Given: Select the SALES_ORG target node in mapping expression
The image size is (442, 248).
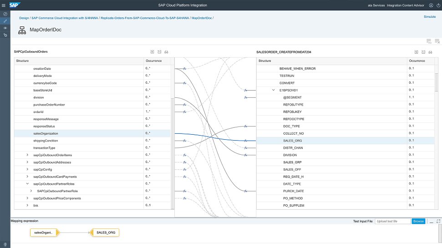Looking at the screenshot, I should (105, 233).
